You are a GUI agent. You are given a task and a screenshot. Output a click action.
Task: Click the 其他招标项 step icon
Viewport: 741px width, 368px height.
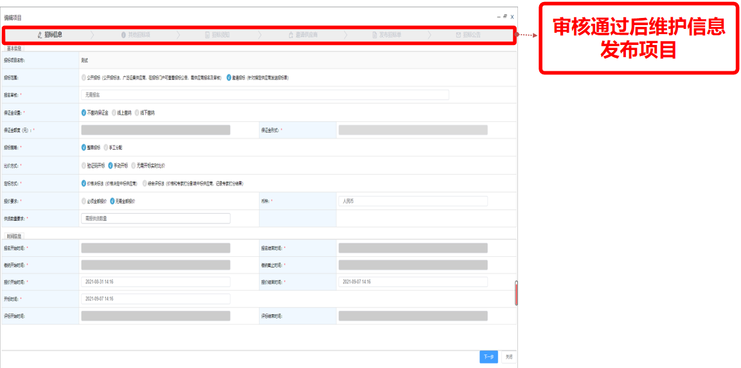click(123, 35)
